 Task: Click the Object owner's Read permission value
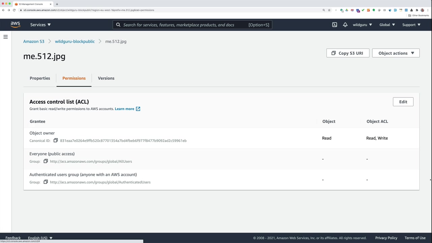[327, 138]
